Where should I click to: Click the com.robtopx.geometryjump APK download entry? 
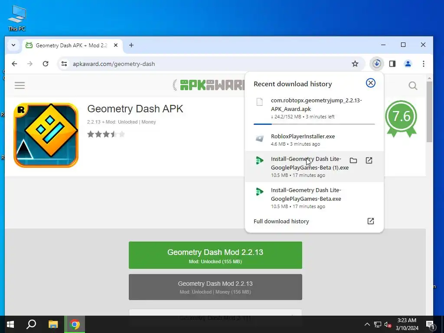coord(314,108)
